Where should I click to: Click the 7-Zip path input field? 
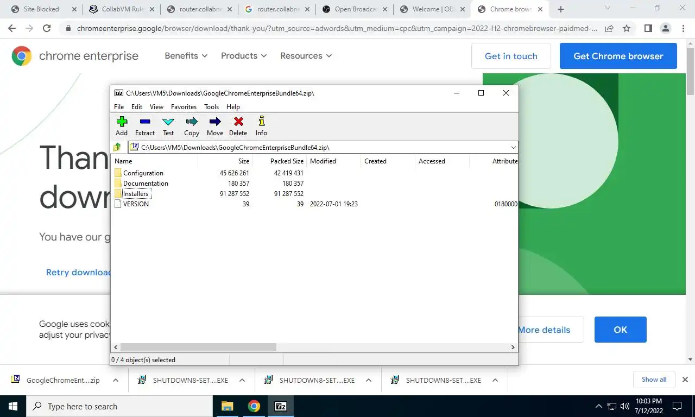(x=323, y=147)
